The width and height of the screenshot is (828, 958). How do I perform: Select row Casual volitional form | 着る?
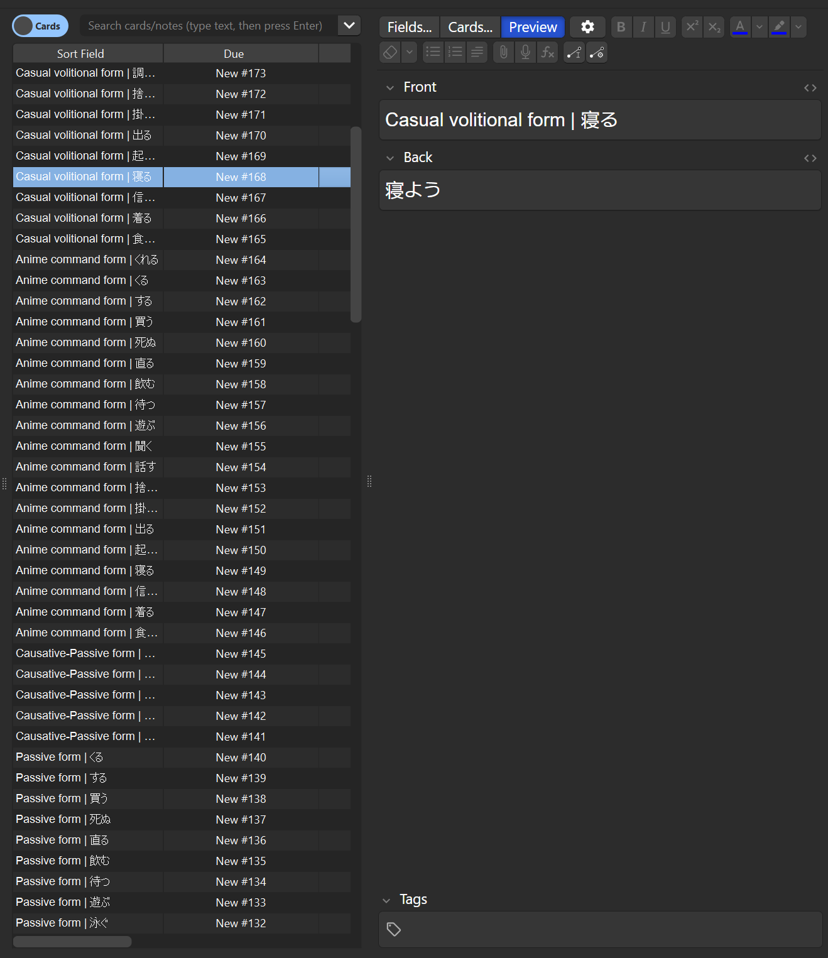182,218
